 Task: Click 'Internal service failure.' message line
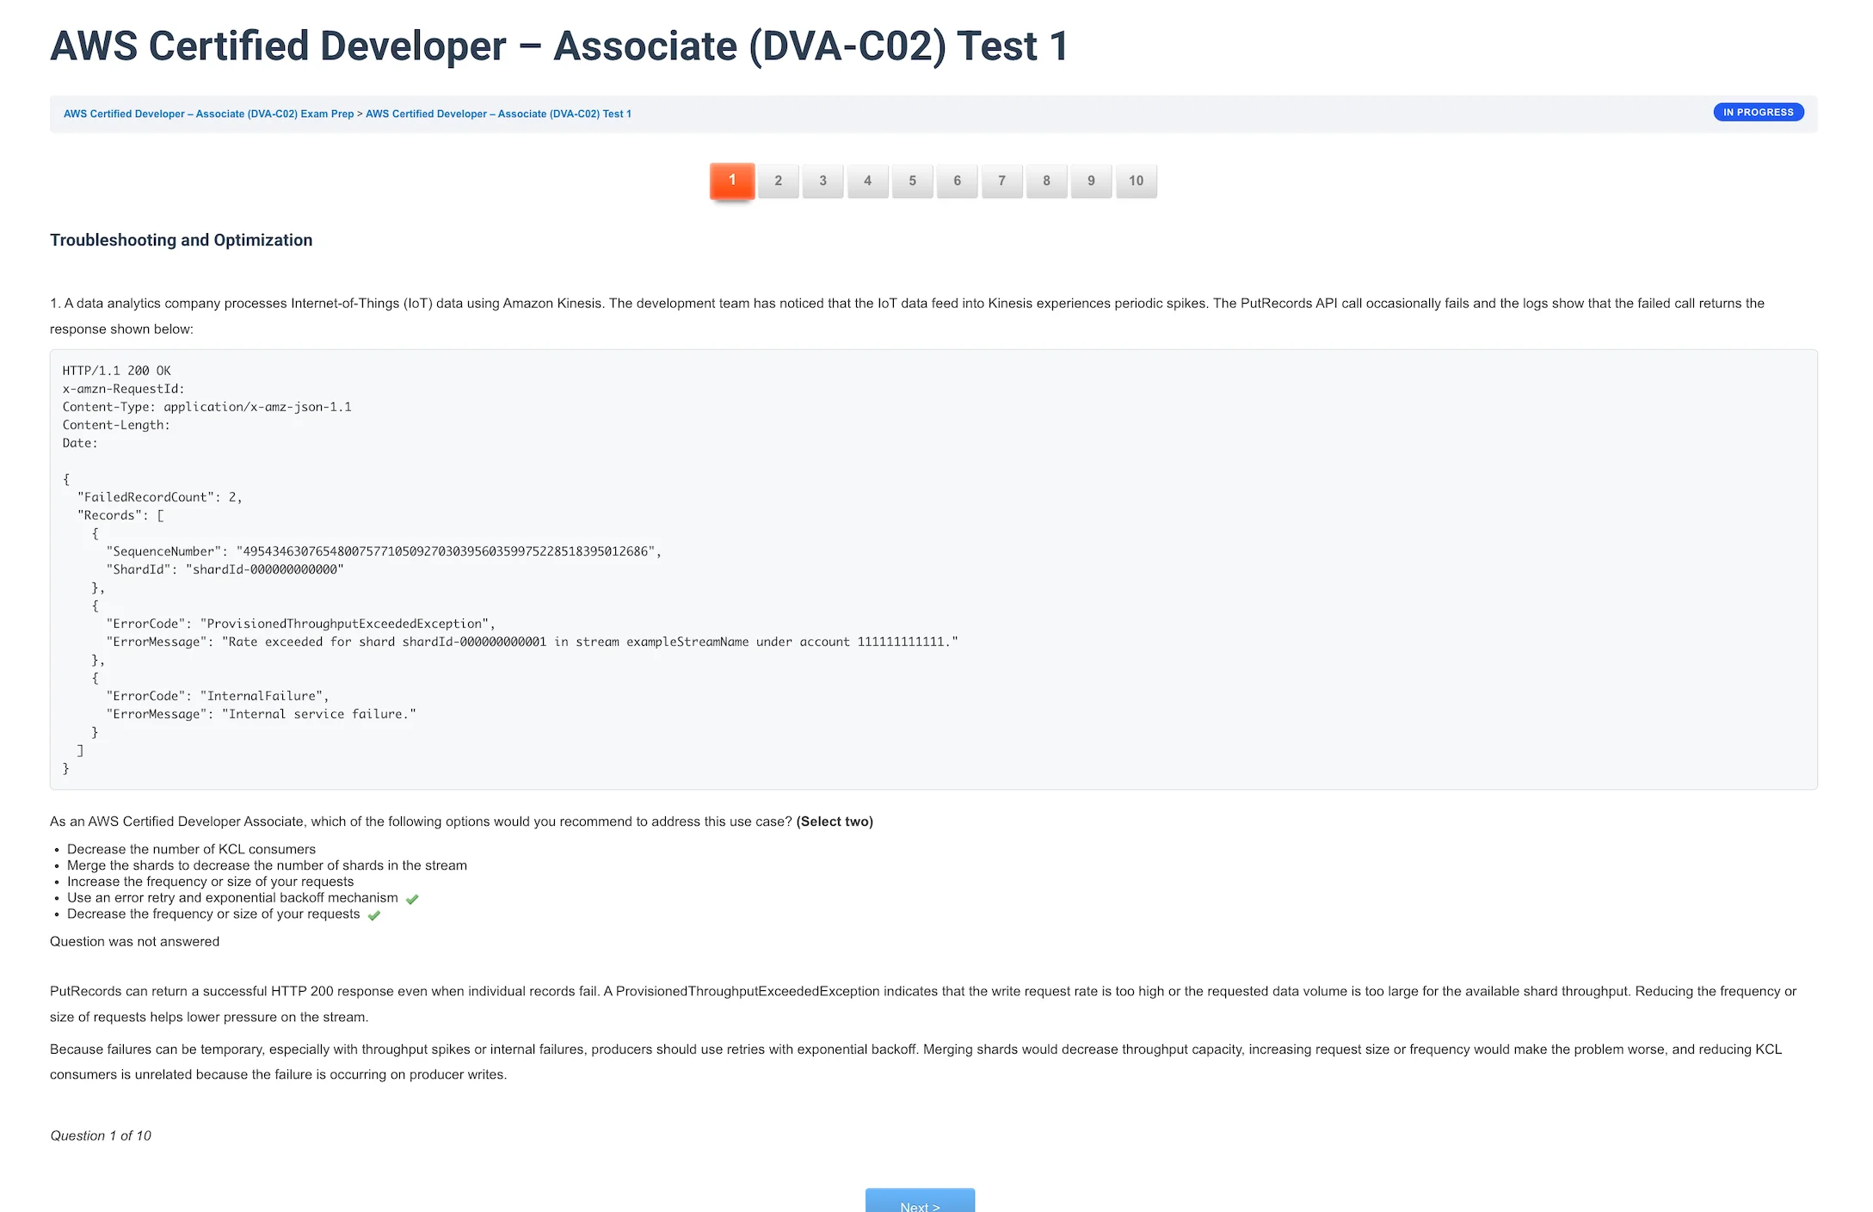click(x=261, y=714)
